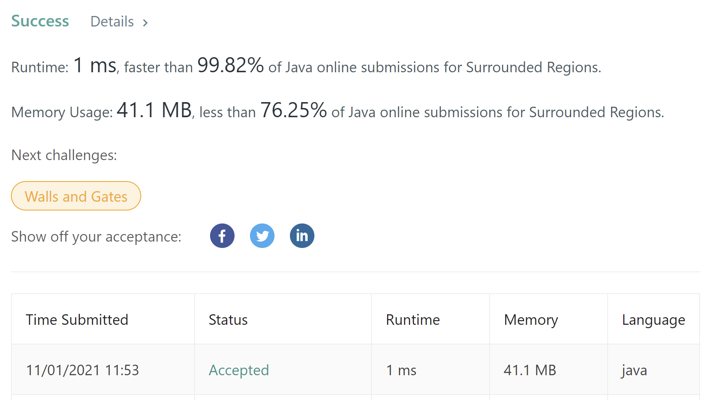Viewport: 714px width, 400px height.
Task: Click the Language column header
Action: coord(653,320)
